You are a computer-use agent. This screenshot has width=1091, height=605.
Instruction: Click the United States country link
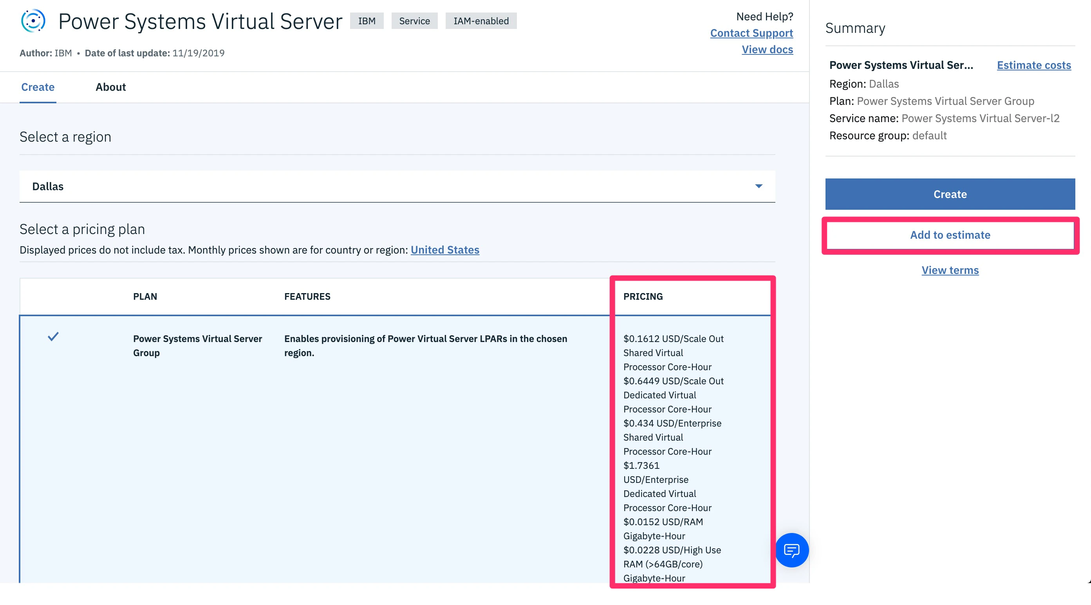point(445,250)
